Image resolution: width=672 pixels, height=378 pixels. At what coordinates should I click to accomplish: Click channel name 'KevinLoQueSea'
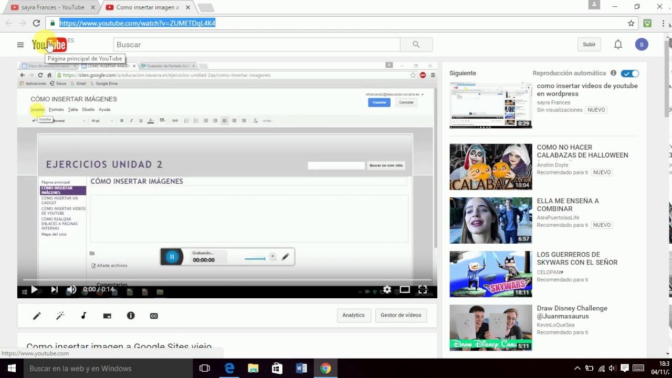(555, 325)
